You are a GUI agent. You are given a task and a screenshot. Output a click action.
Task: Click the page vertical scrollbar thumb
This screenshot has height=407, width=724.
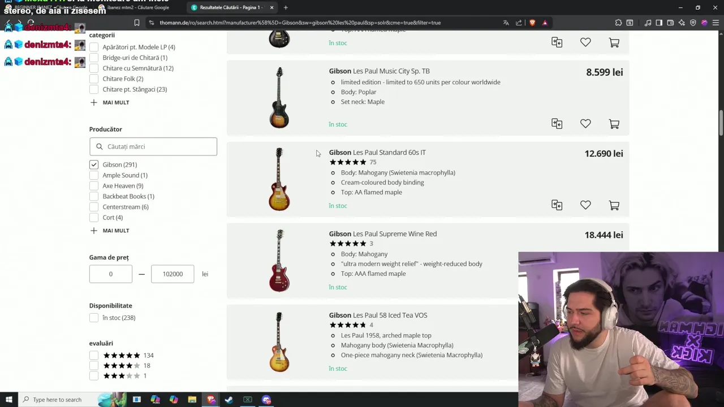(721, 123)
